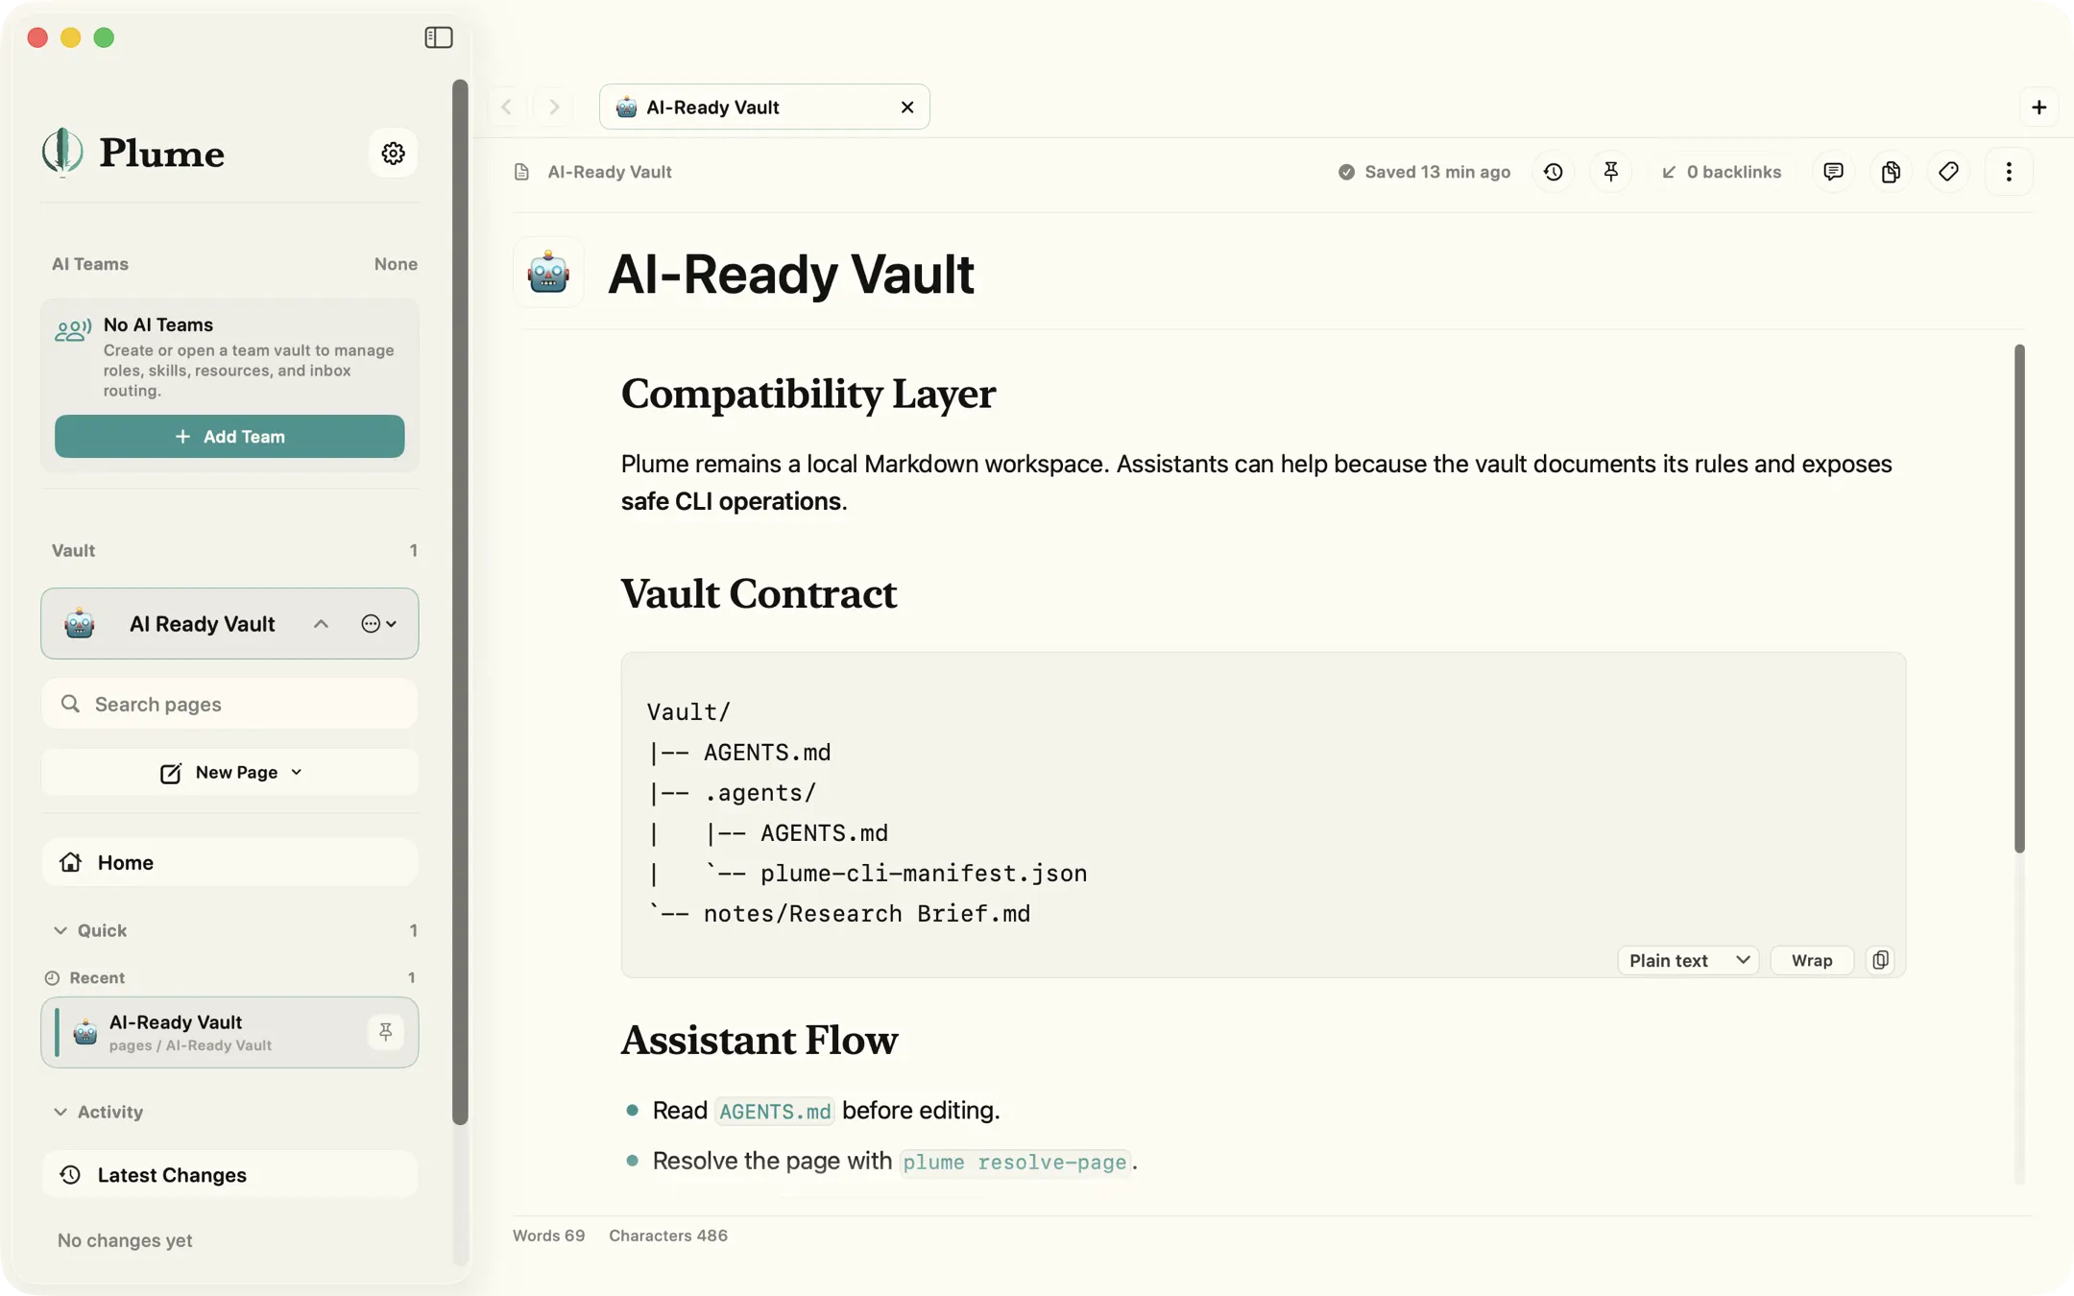Click the page document icon in breadcrumb
Screen dimensions: 2074x1296
point(521,172)
